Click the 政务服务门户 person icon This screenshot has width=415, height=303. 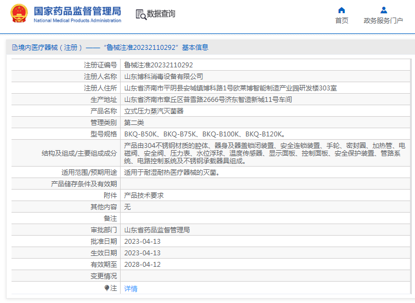(383, 10)
